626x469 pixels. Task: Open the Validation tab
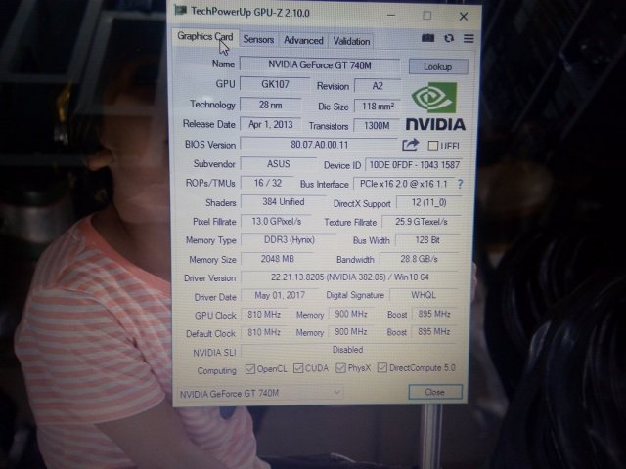pyautogui.click(x=351, y=41)
